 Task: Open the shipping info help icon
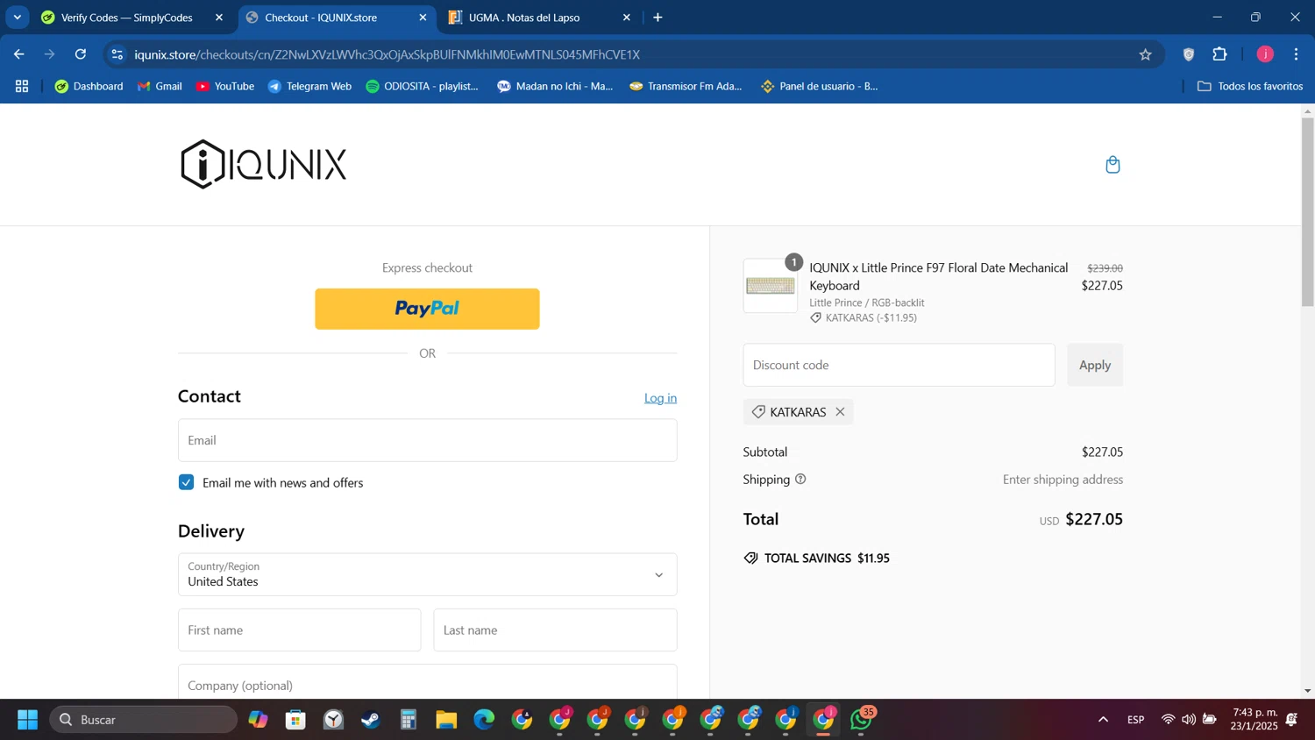800,480
